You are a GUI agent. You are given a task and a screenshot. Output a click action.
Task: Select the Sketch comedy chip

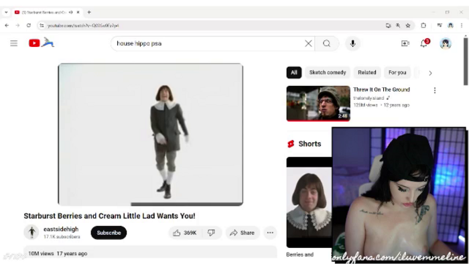pos(328,72)
